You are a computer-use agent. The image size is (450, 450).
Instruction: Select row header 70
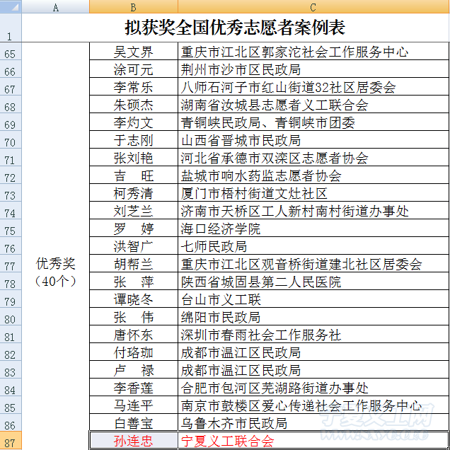click(11, 140)
